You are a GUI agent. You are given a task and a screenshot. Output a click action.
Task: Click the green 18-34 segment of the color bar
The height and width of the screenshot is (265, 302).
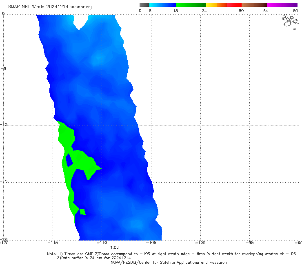coord(191,5)
